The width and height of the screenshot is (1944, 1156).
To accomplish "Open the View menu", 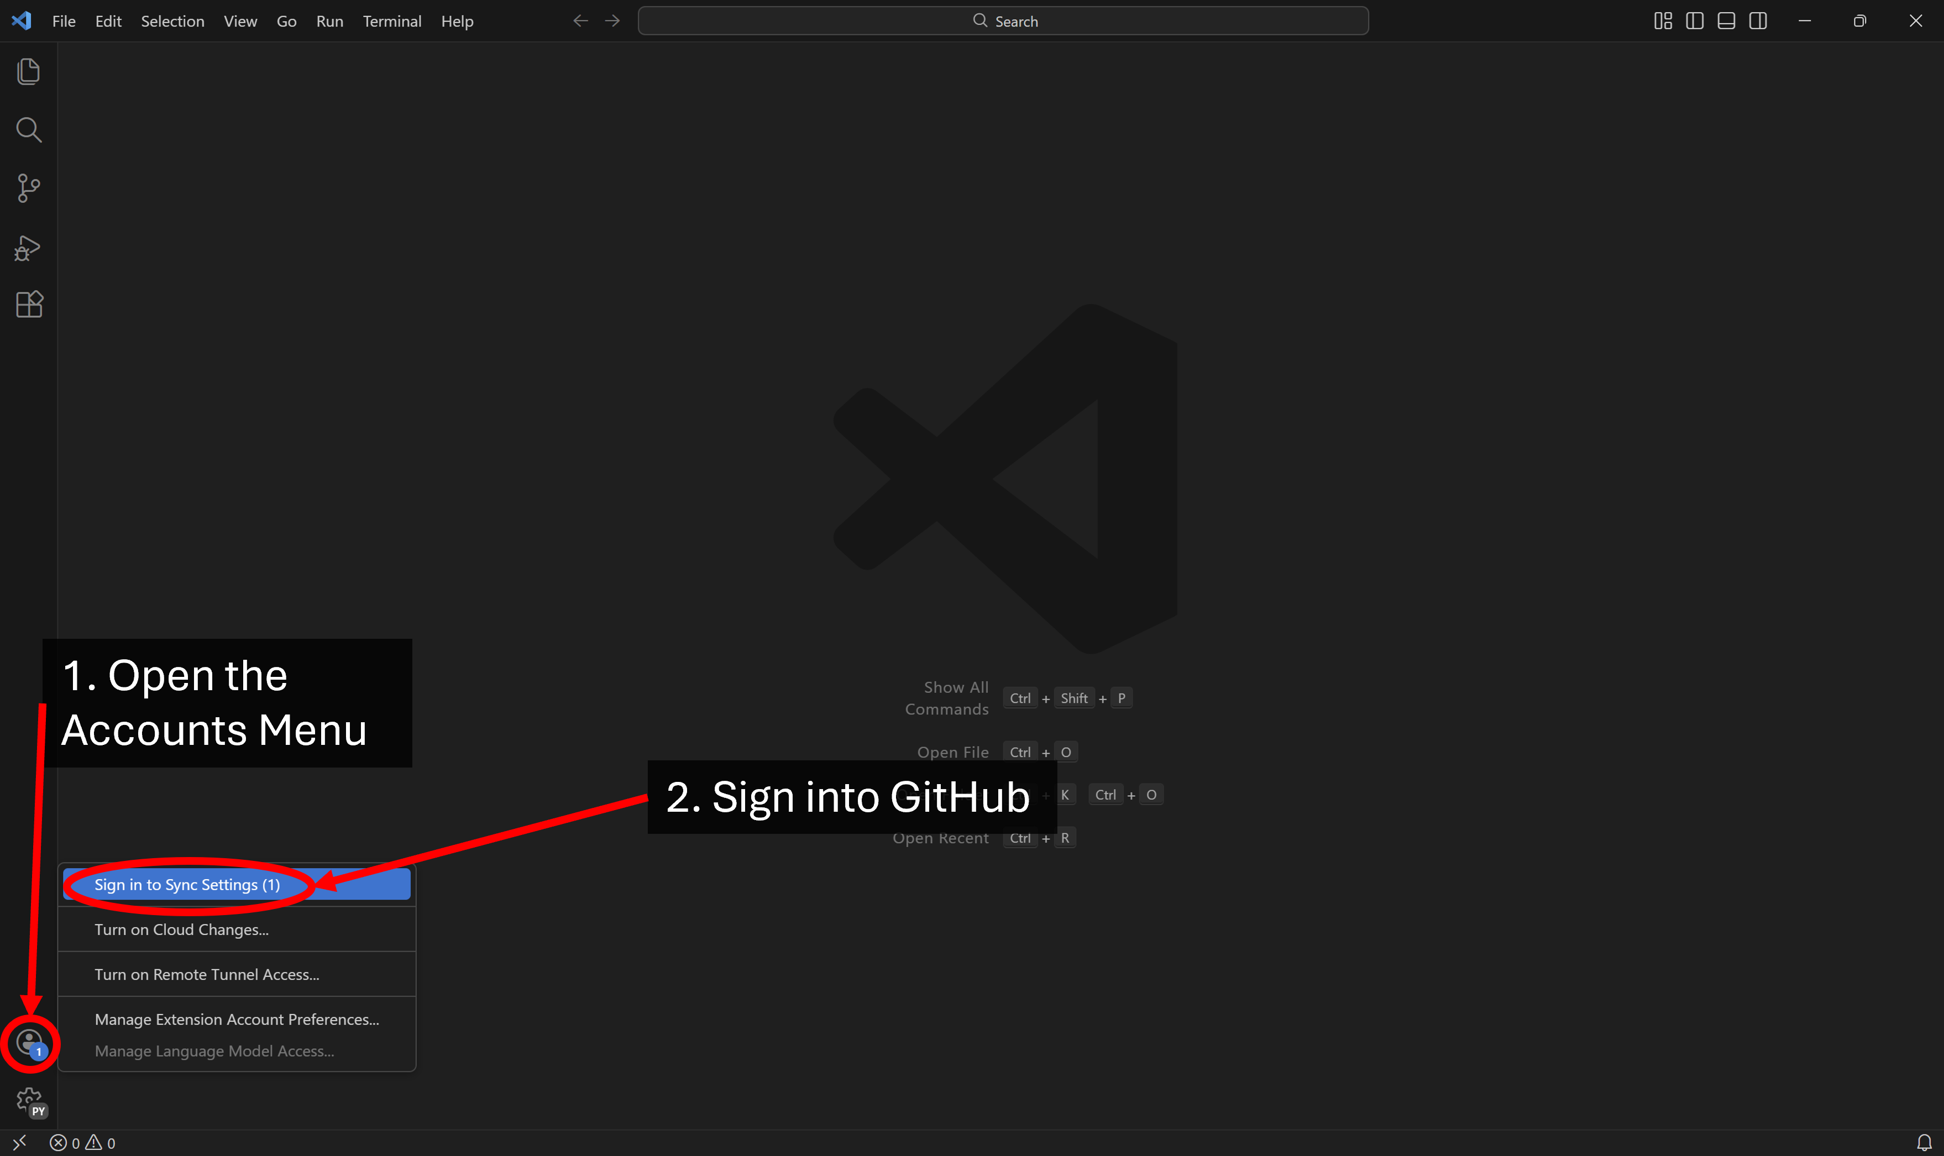I will point(240,21).
